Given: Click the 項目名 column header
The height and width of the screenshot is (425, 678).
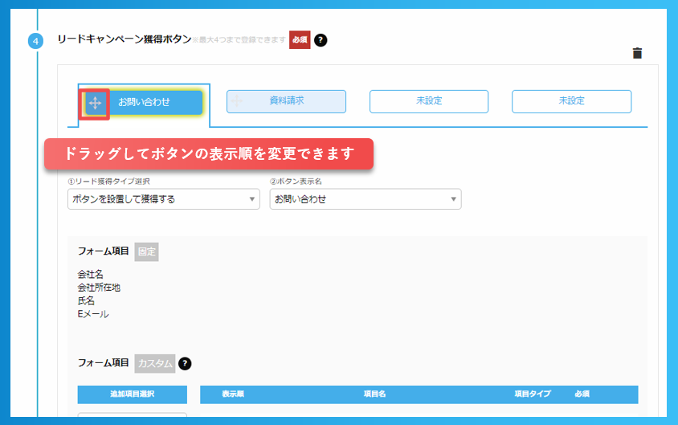Looking at the screenshot, I should (374, 394).
